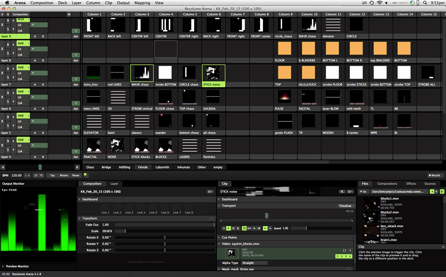Screen dimensions: 446x277
Task: Select the ping-pong playback mode icon
Action: point(249,228)
